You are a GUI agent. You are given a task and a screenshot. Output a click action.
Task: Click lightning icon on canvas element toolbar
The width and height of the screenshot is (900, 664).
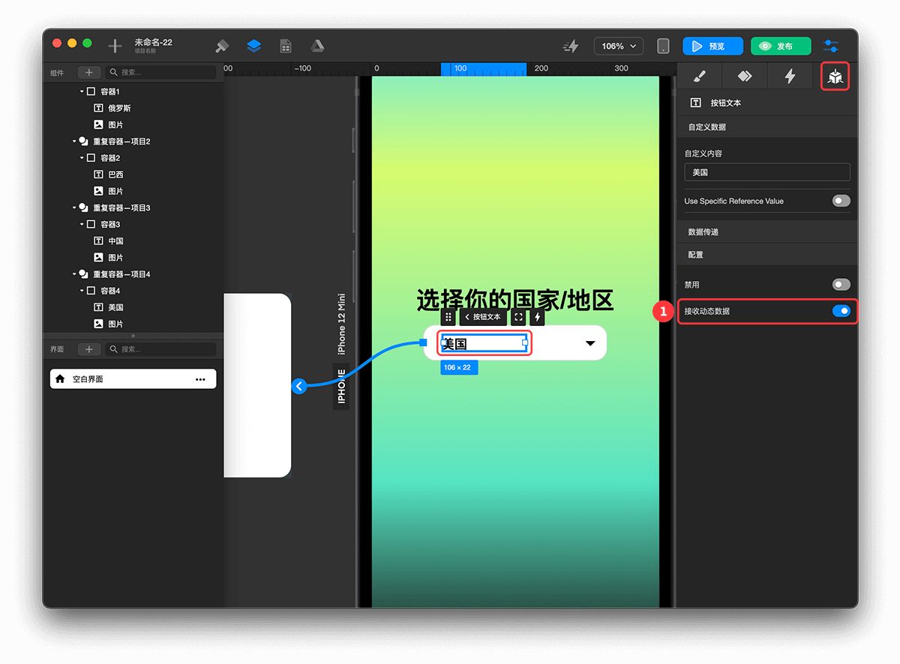pos(537,317)
